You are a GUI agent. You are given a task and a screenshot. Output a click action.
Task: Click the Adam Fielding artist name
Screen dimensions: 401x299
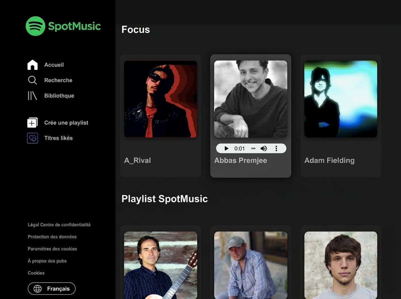click(329, 161)
